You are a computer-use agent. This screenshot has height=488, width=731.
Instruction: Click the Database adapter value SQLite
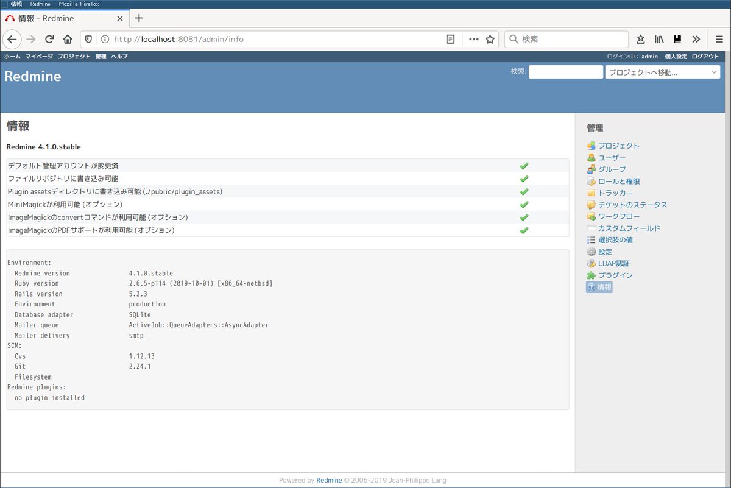140,314
